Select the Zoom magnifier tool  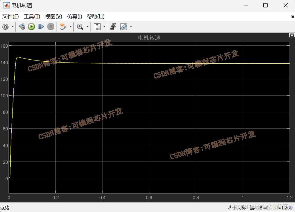(80, 27)
